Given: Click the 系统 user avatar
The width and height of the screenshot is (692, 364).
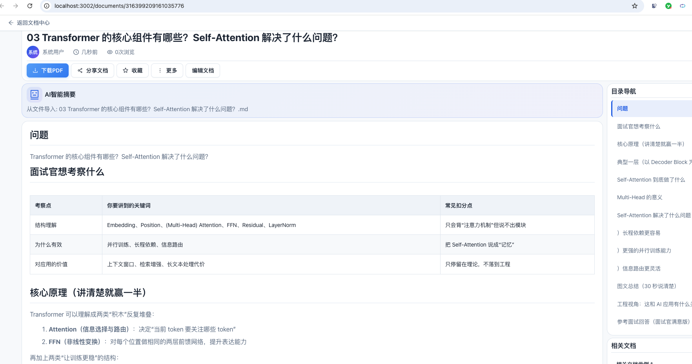Looking at the screenshot, I should tap(33, 52).
